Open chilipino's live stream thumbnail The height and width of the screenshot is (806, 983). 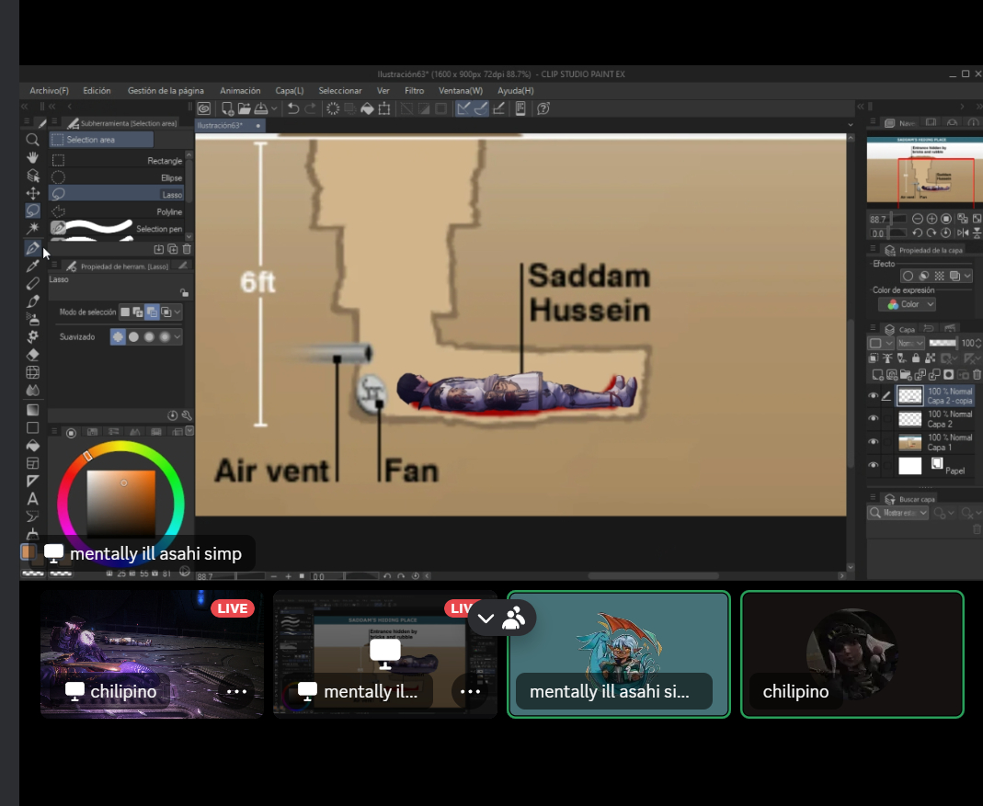point(152,653)
